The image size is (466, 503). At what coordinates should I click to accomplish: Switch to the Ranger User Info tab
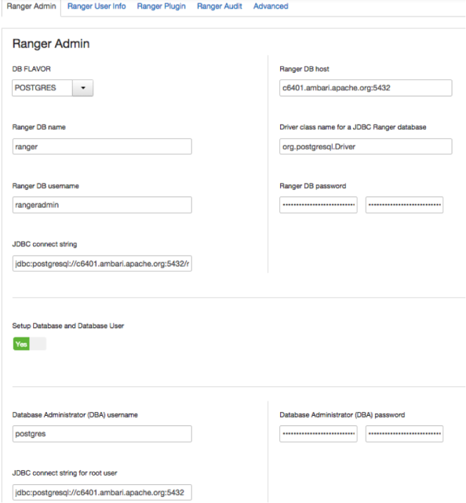pos(96,6)
